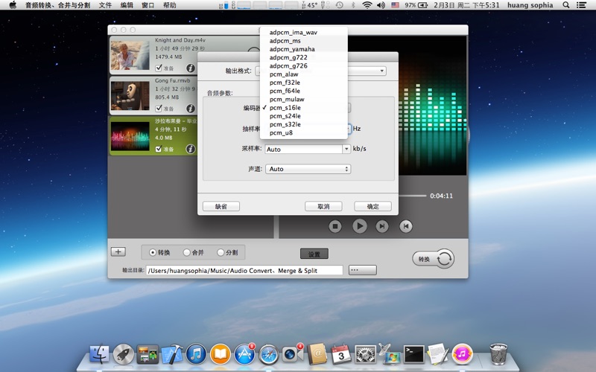Open Safari from the dock
Viewport: 596px width, 372px height.
268,354
